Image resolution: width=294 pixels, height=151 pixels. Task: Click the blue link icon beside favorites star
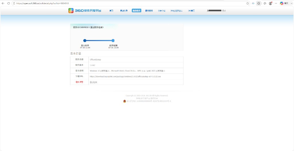(x=253, y=3)
